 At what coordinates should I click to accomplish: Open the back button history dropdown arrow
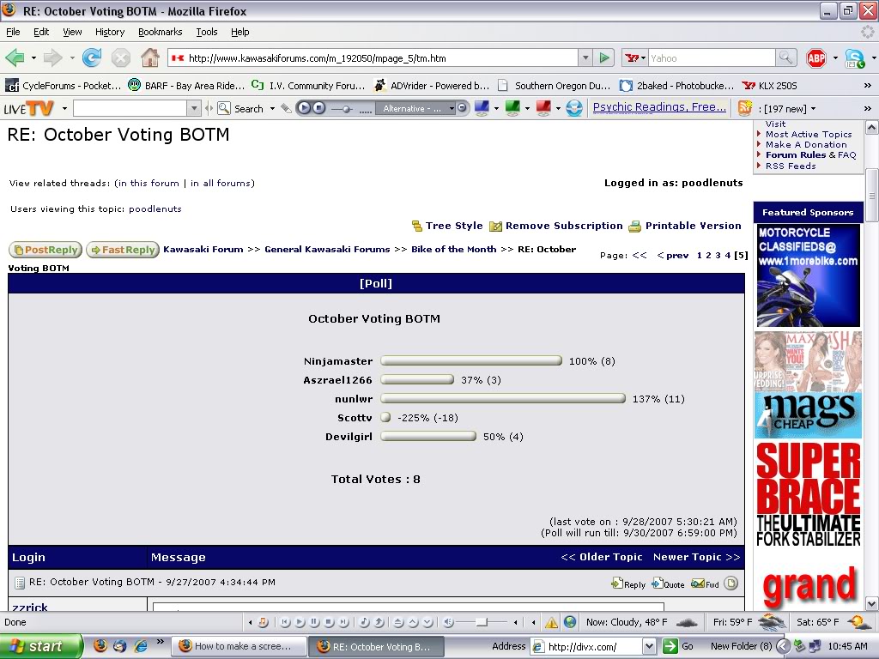[x=34, y=58]
